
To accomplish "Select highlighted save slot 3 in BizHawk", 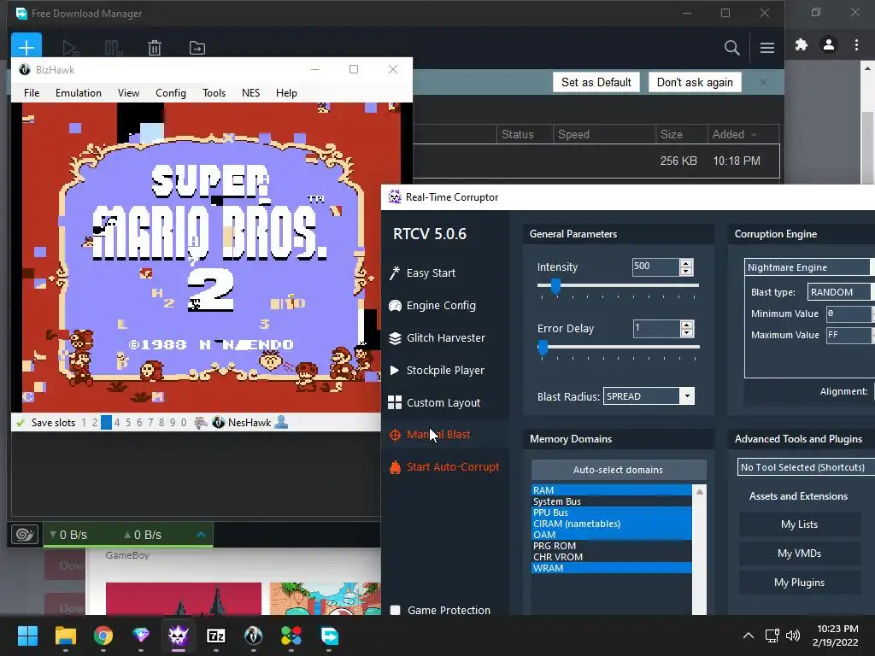I will tap(106, 423).
